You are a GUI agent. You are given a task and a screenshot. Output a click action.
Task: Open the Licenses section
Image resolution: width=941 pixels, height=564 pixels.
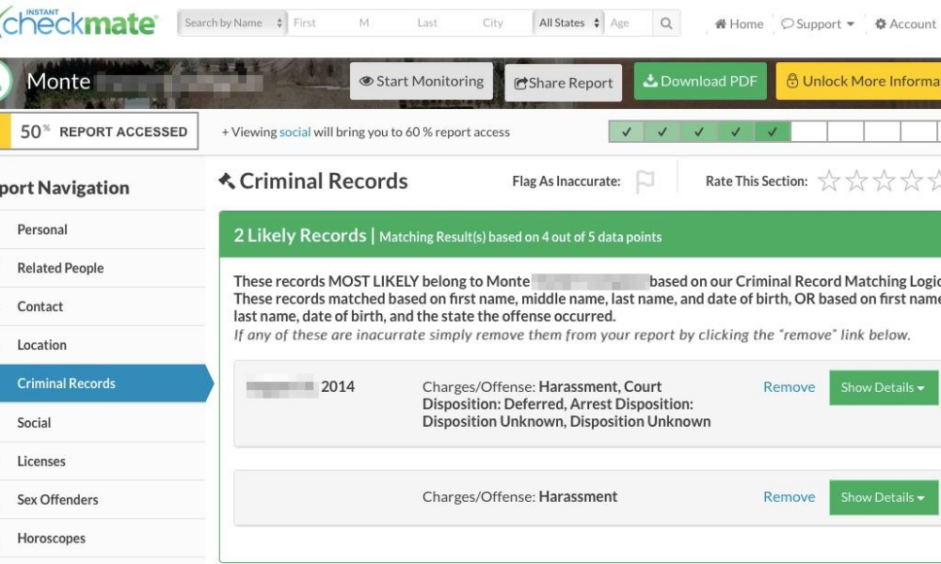coord(103,461)
